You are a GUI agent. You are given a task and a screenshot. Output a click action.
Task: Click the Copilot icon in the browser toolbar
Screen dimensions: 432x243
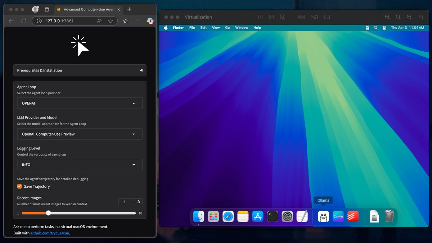point(150,21)
